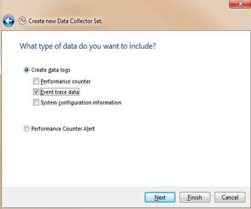Go back using the blue arrow icon
This screenshot has width=251, height=209.
8,21
